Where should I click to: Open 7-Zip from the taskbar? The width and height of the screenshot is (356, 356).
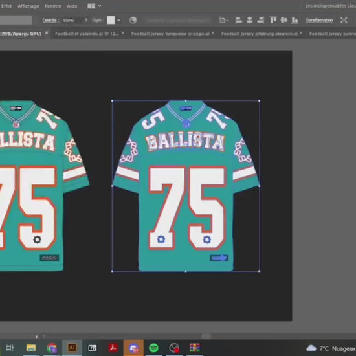[93, 348]
